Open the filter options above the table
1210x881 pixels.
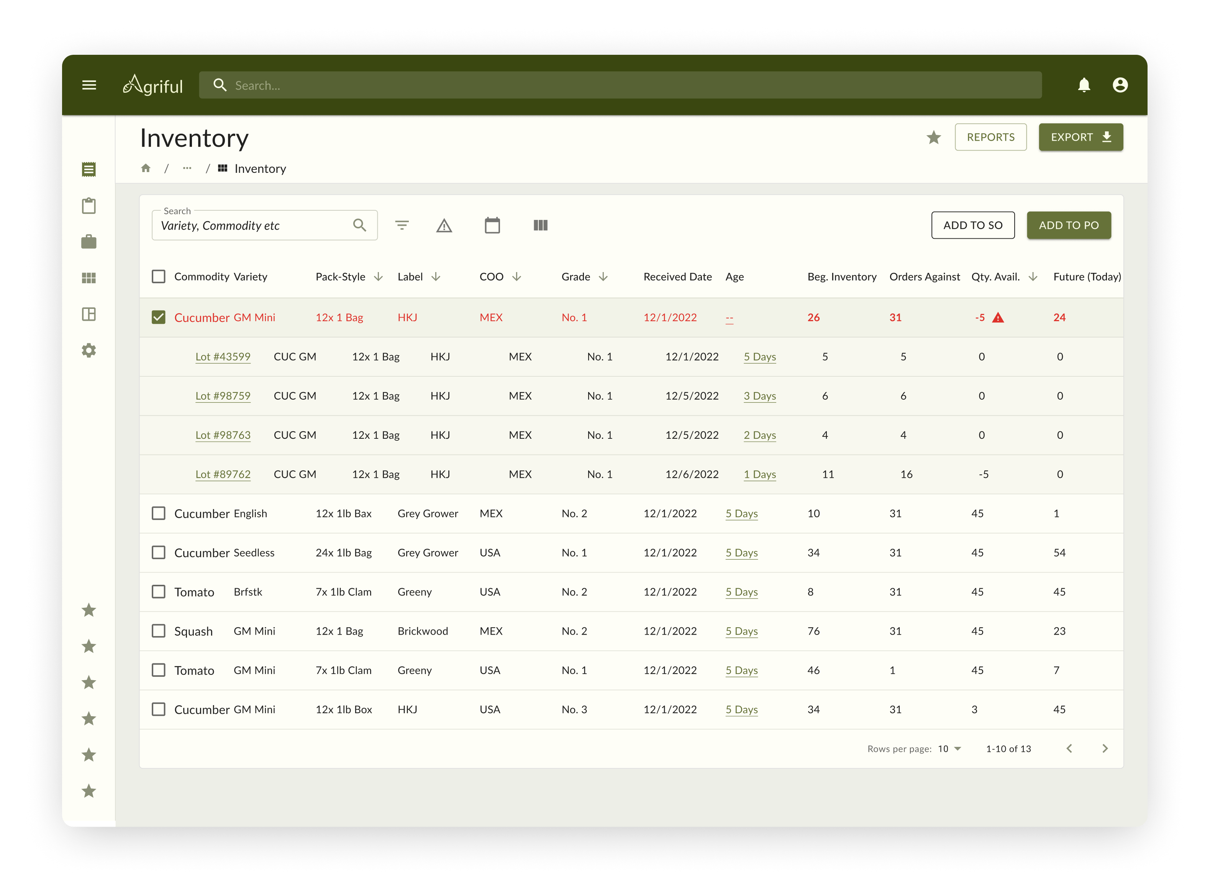402,225
